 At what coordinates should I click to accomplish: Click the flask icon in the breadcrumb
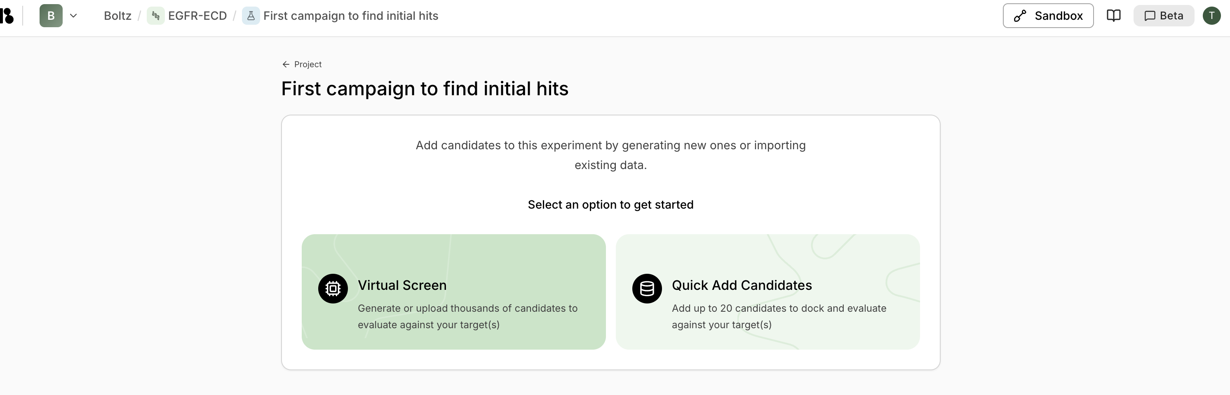[251, 16]
